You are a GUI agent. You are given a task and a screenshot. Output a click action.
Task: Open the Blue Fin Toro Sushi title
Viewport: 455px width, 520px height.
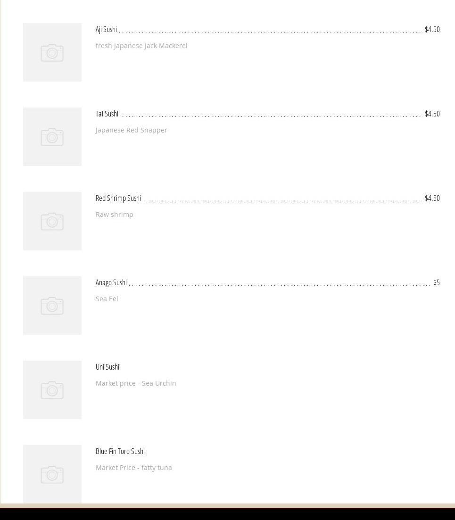tap(120, 451)
